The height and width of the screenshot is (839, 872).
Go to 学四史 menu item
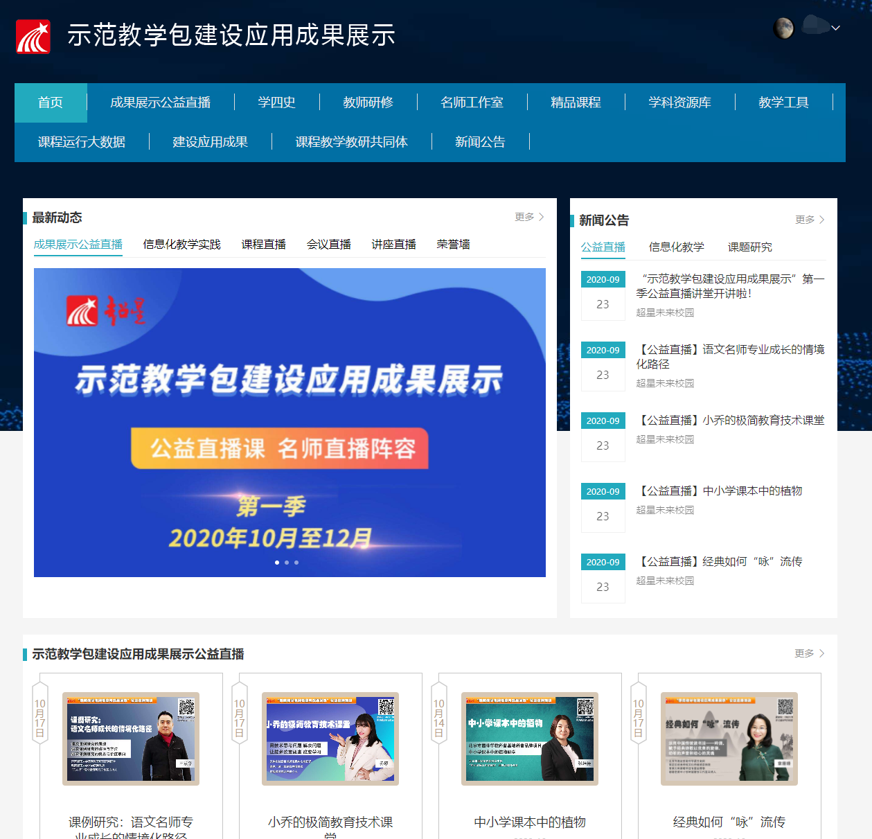[276, 103]
